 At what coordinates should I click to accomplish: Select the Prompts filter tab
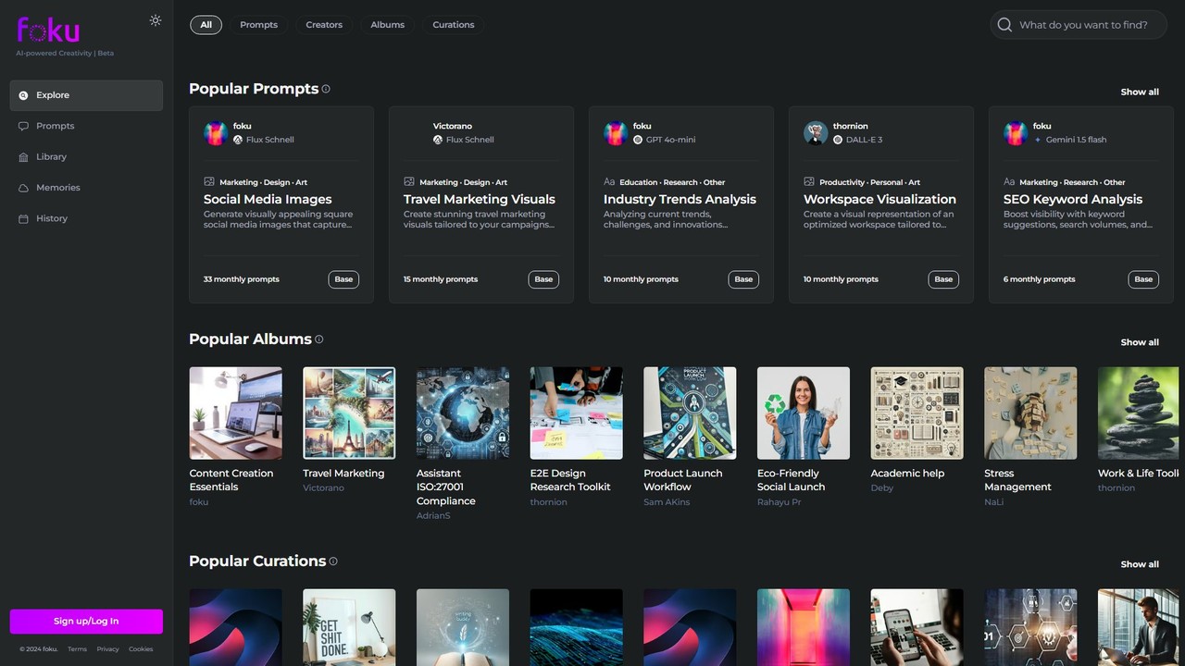(x=258, y=25)
